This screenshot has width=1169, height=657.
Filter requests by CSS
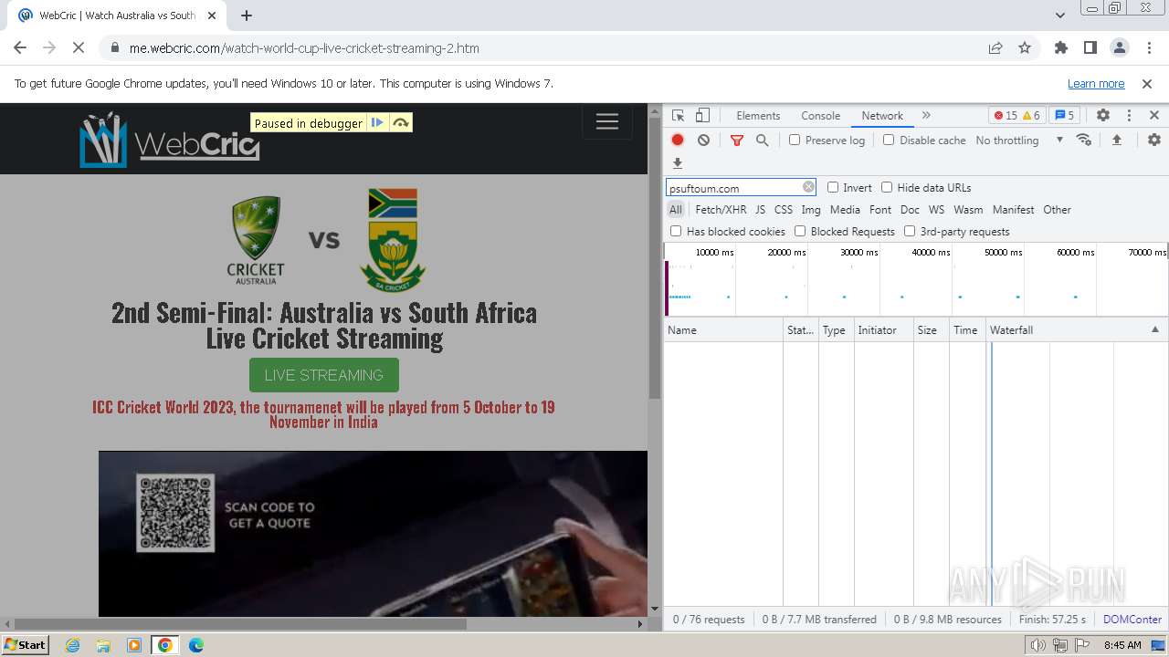click(x=784, y=209)
